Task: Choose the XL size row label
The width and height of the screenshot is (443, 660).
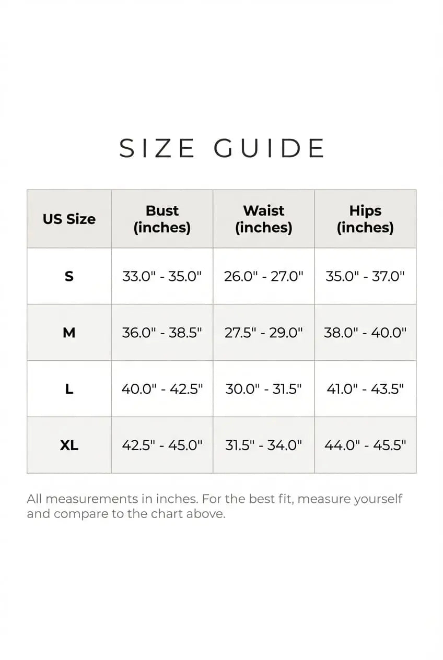Action: (69, 445)
